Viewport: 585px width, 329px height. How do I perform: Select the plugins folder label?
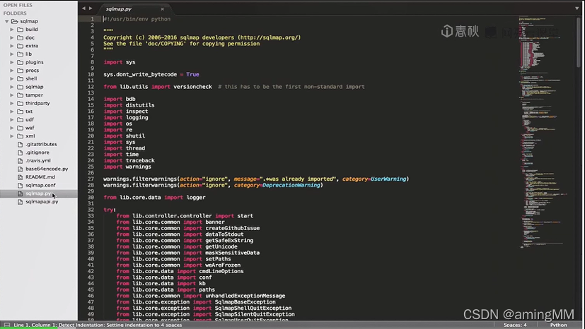pos(35,62)
